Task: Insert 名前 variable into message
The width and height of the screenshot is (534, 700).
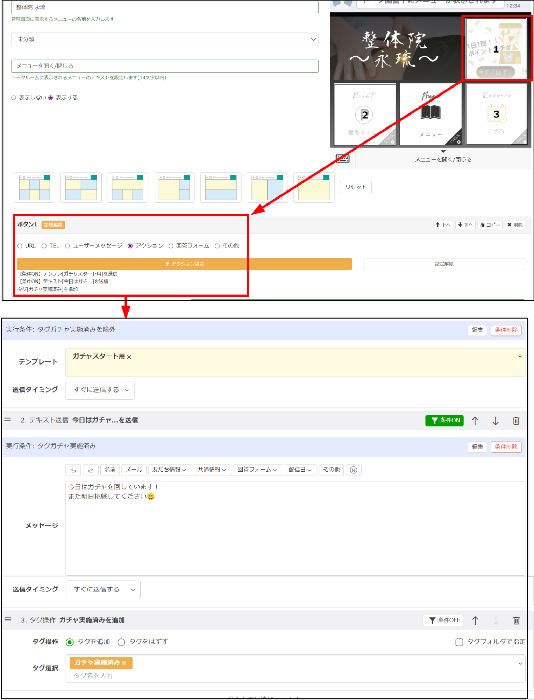Action: tap(110, 470)
